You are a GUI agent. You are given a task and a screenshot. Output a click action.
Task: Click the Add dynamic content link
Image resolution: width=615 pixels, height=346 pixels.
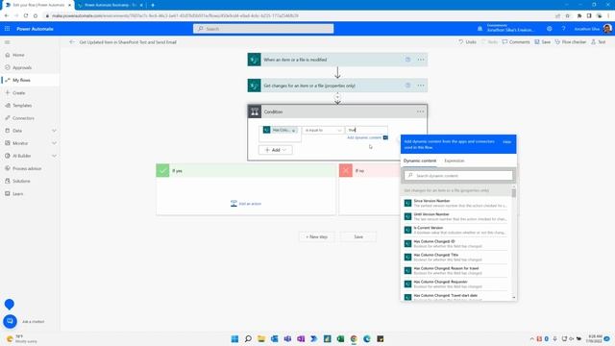point(364,137)
